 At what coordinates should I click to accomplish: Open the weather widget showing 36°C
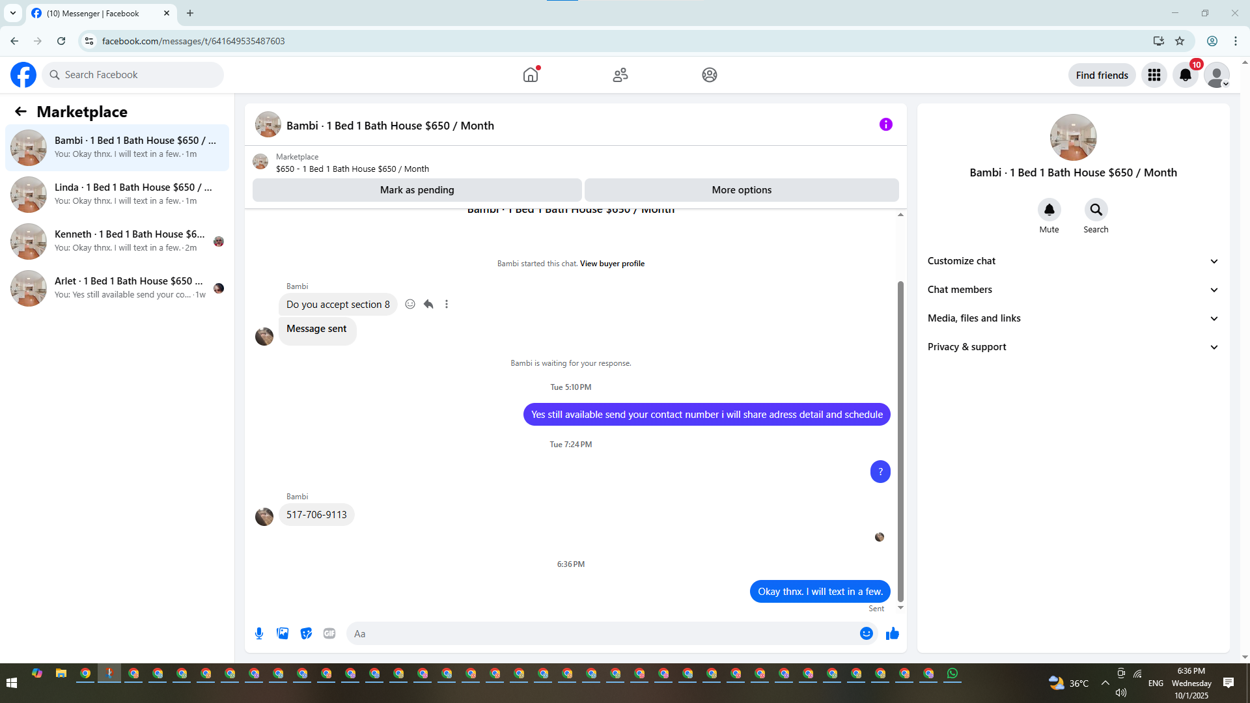1068,683
